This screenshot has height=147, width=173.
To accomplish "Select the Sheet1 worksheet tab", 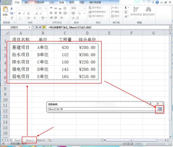I will point(18,140).
